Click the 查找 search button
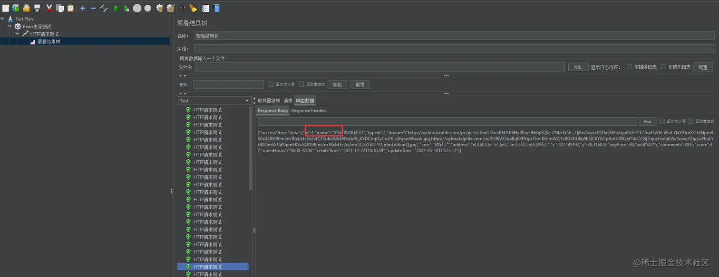This screenshot has height=277, width=719. [x=337, y=84]
